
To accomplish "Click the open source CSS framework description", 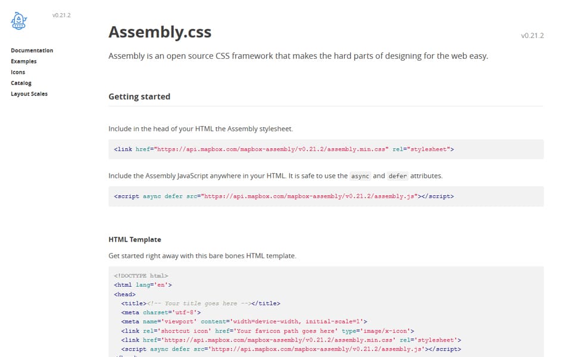I will 298,56.
